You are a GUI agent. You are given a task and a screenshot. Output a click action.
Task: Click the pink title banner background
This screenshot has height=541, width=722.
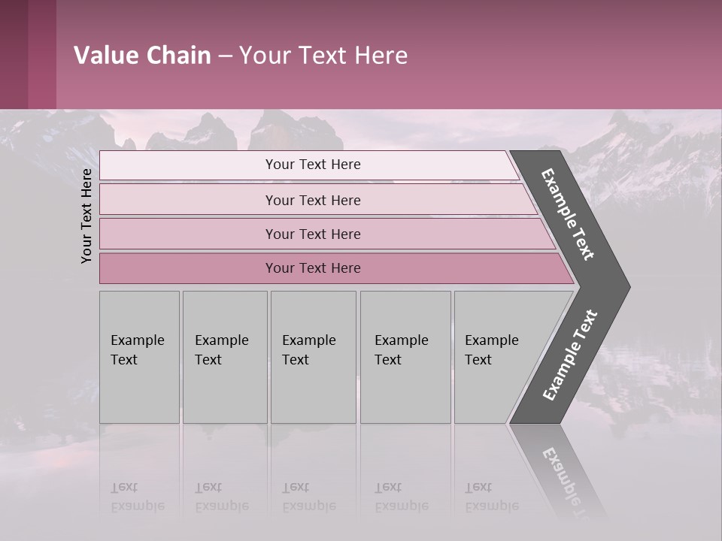click(553, 54)
